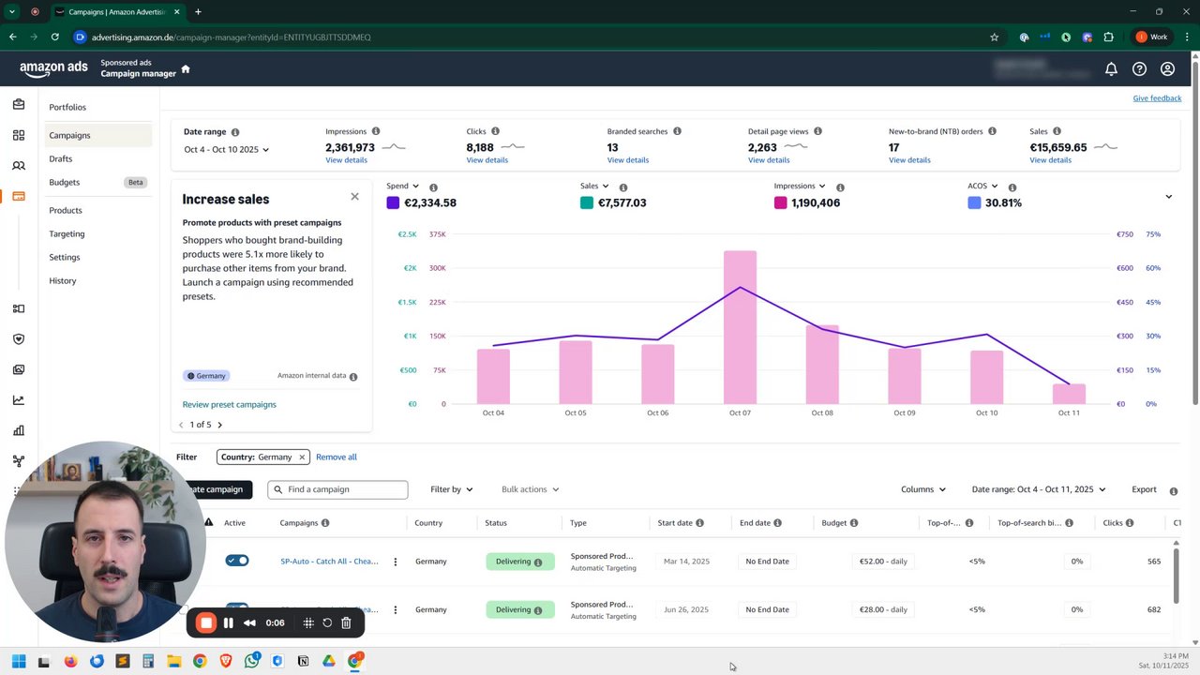The image size is (1200, 675).
Task: Open options menu for first SP-Auto campaign
Action: 395,562
